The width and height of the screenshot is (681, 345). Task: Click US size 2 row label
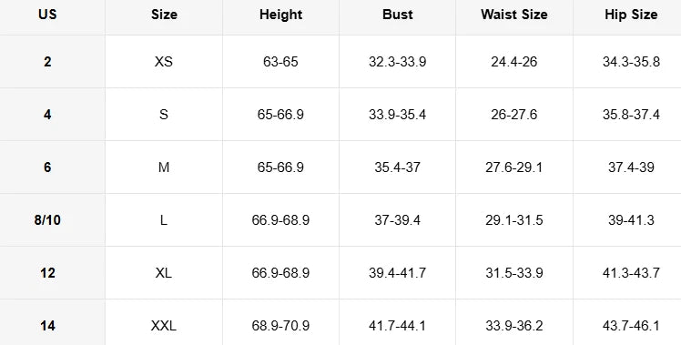pos(47,62)
